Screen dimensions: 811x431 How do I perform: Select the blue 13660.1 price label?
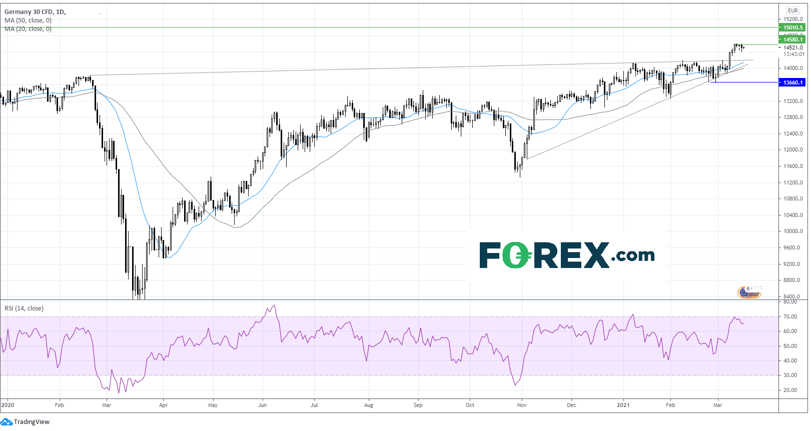792,82
